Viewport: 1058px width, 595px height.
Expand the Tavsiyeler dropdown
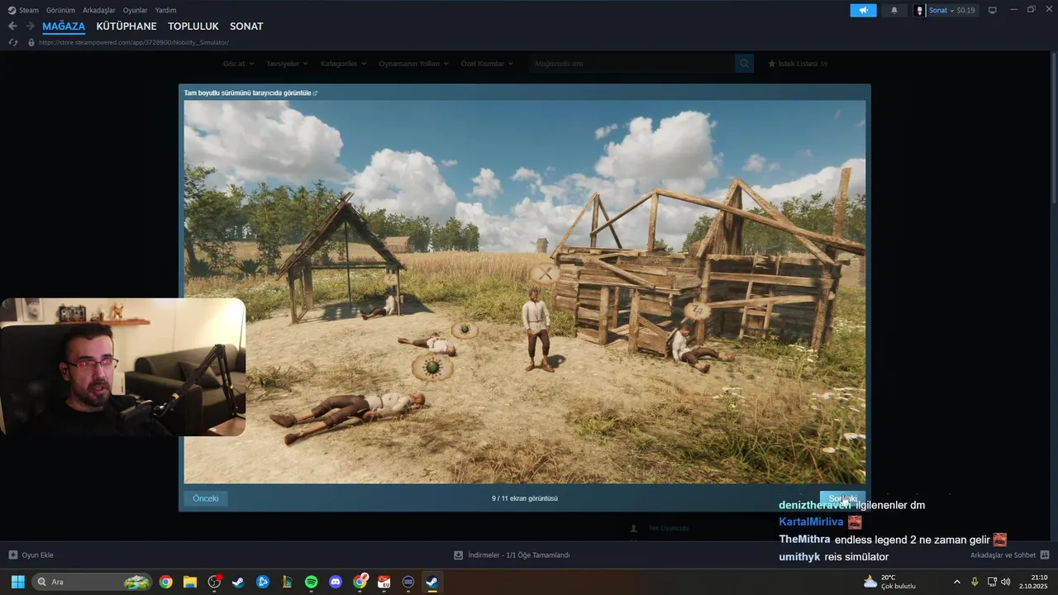pyautogui.click(x=287, y=64)
